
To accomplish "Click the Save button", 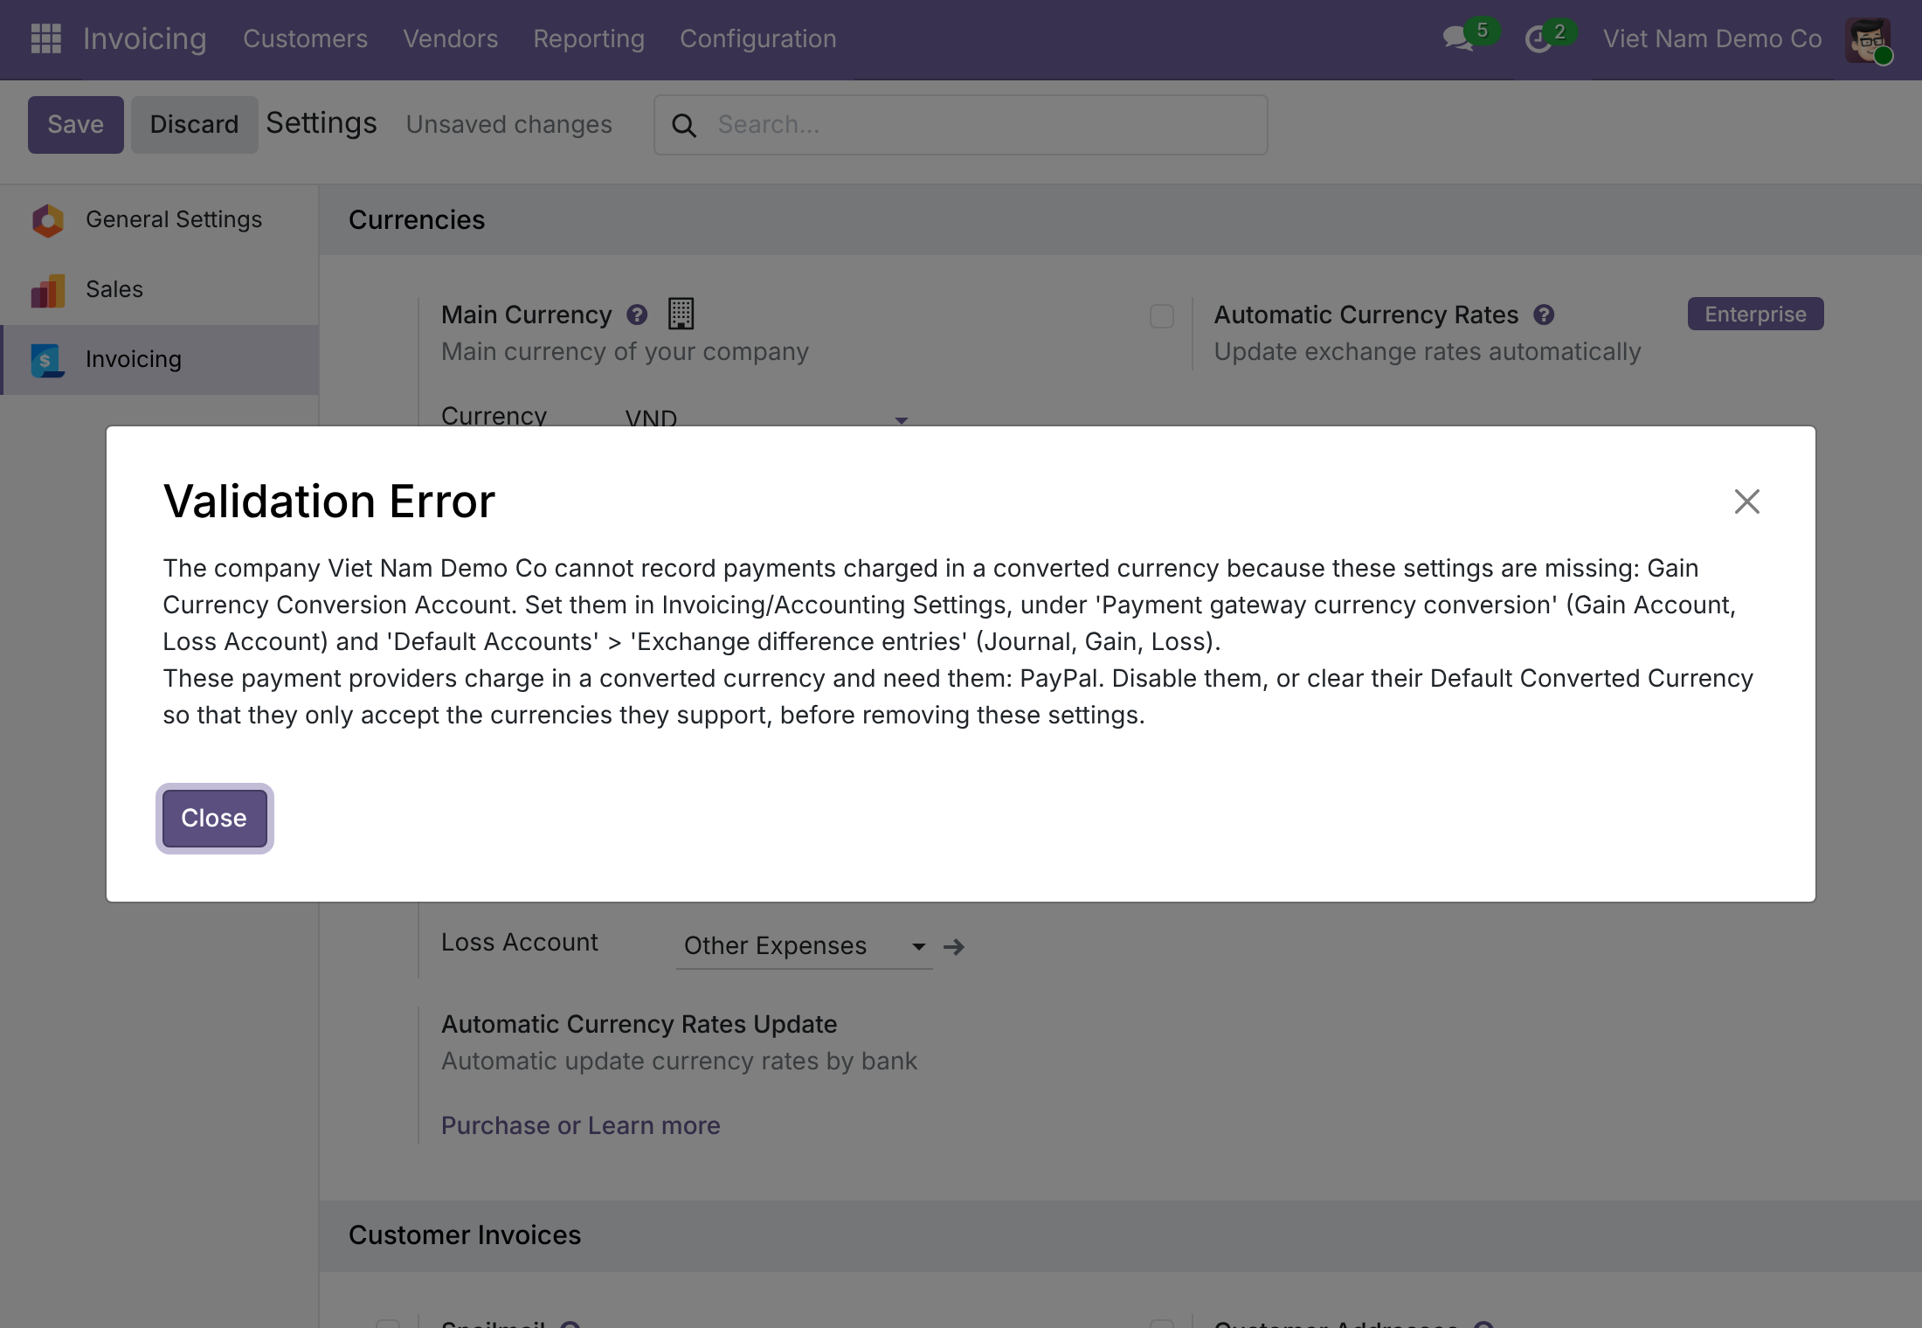I will (x=76, y=125).
